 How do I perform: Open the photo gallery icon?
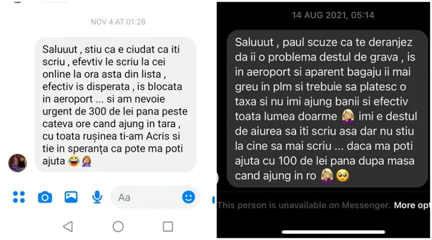[71, 197]
